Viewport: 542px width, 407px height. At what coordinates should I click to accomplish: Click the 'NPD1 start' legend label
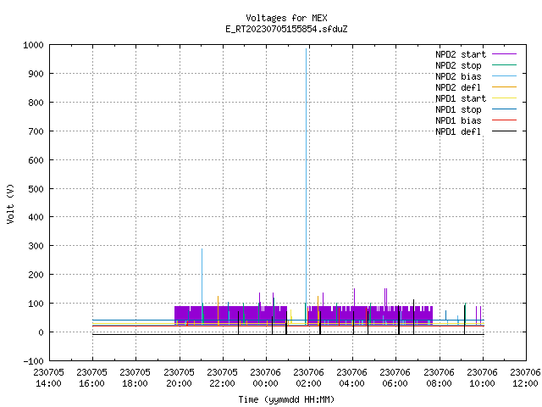[x=461, y=98]
